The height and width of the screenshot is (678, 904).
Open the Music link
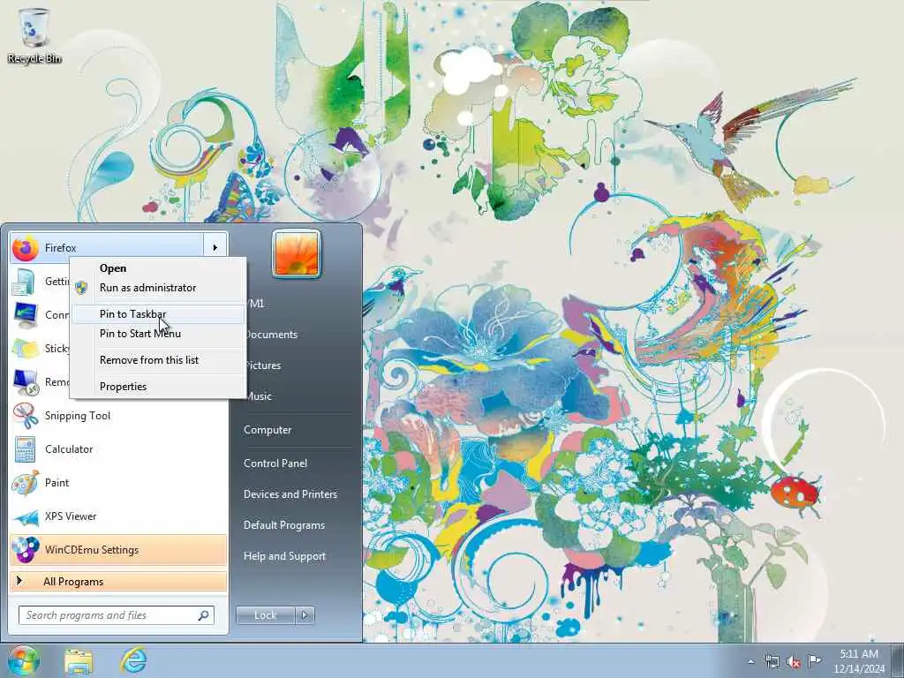pos(260,396)
